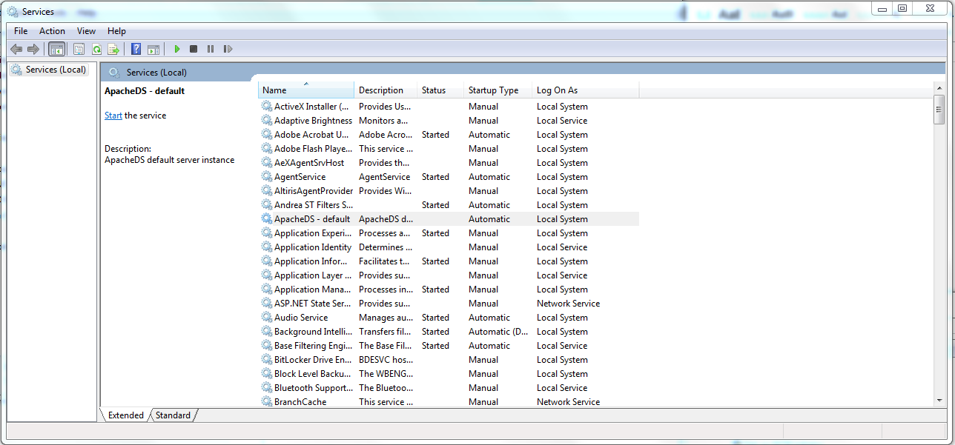Click 'Services (Local)' header above details pane

[x=156, y=73]
